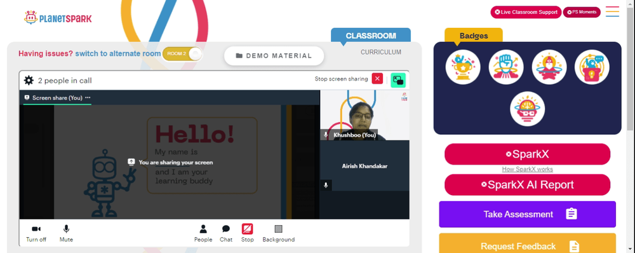The image size is (635, 253).
Task: Open the People panel
Action: point(203,233)
